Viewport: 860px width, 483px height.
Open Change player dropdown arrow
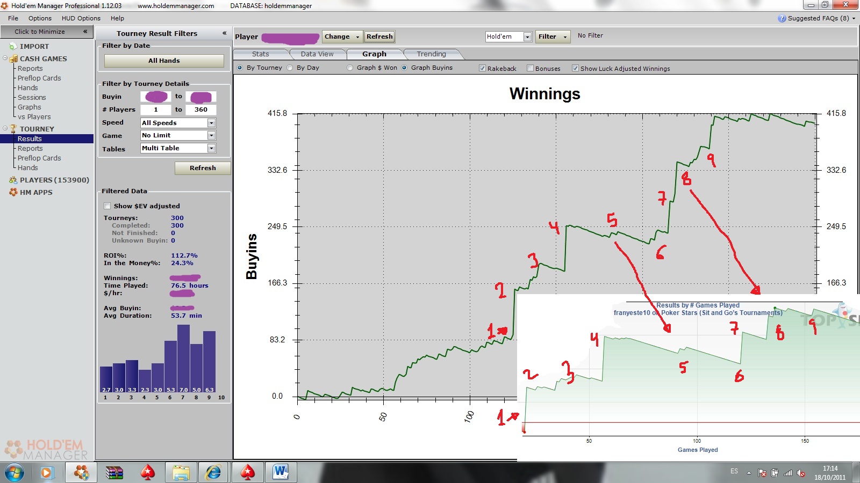(357, 36)
